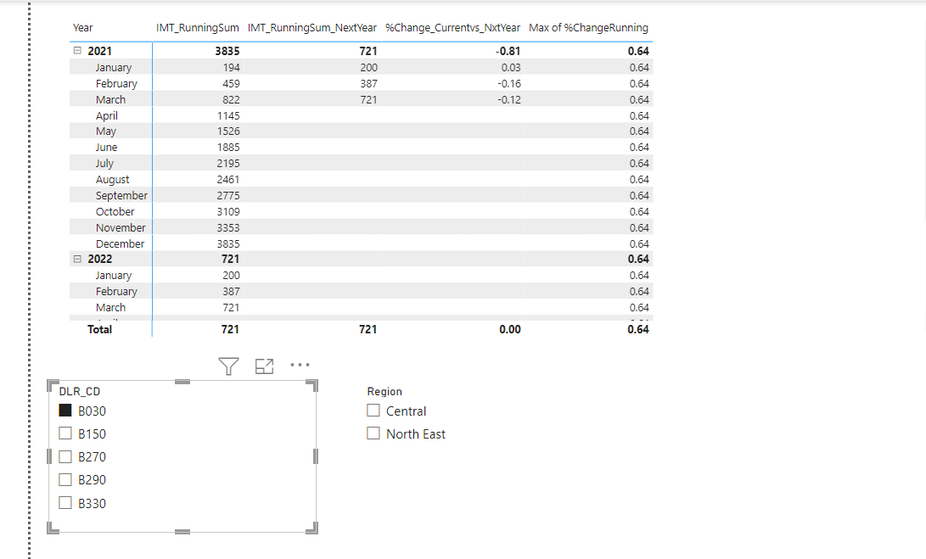The image size is (926, 559).
Task: Sort by Max of %ChangeRunning header
Action: 588,28
